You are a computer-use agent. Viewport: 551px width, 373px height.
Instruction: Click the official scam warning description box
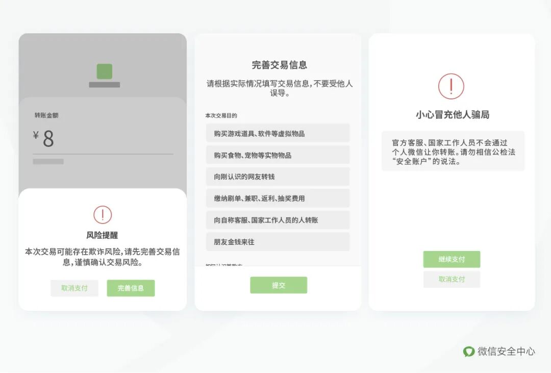point(451,151)
